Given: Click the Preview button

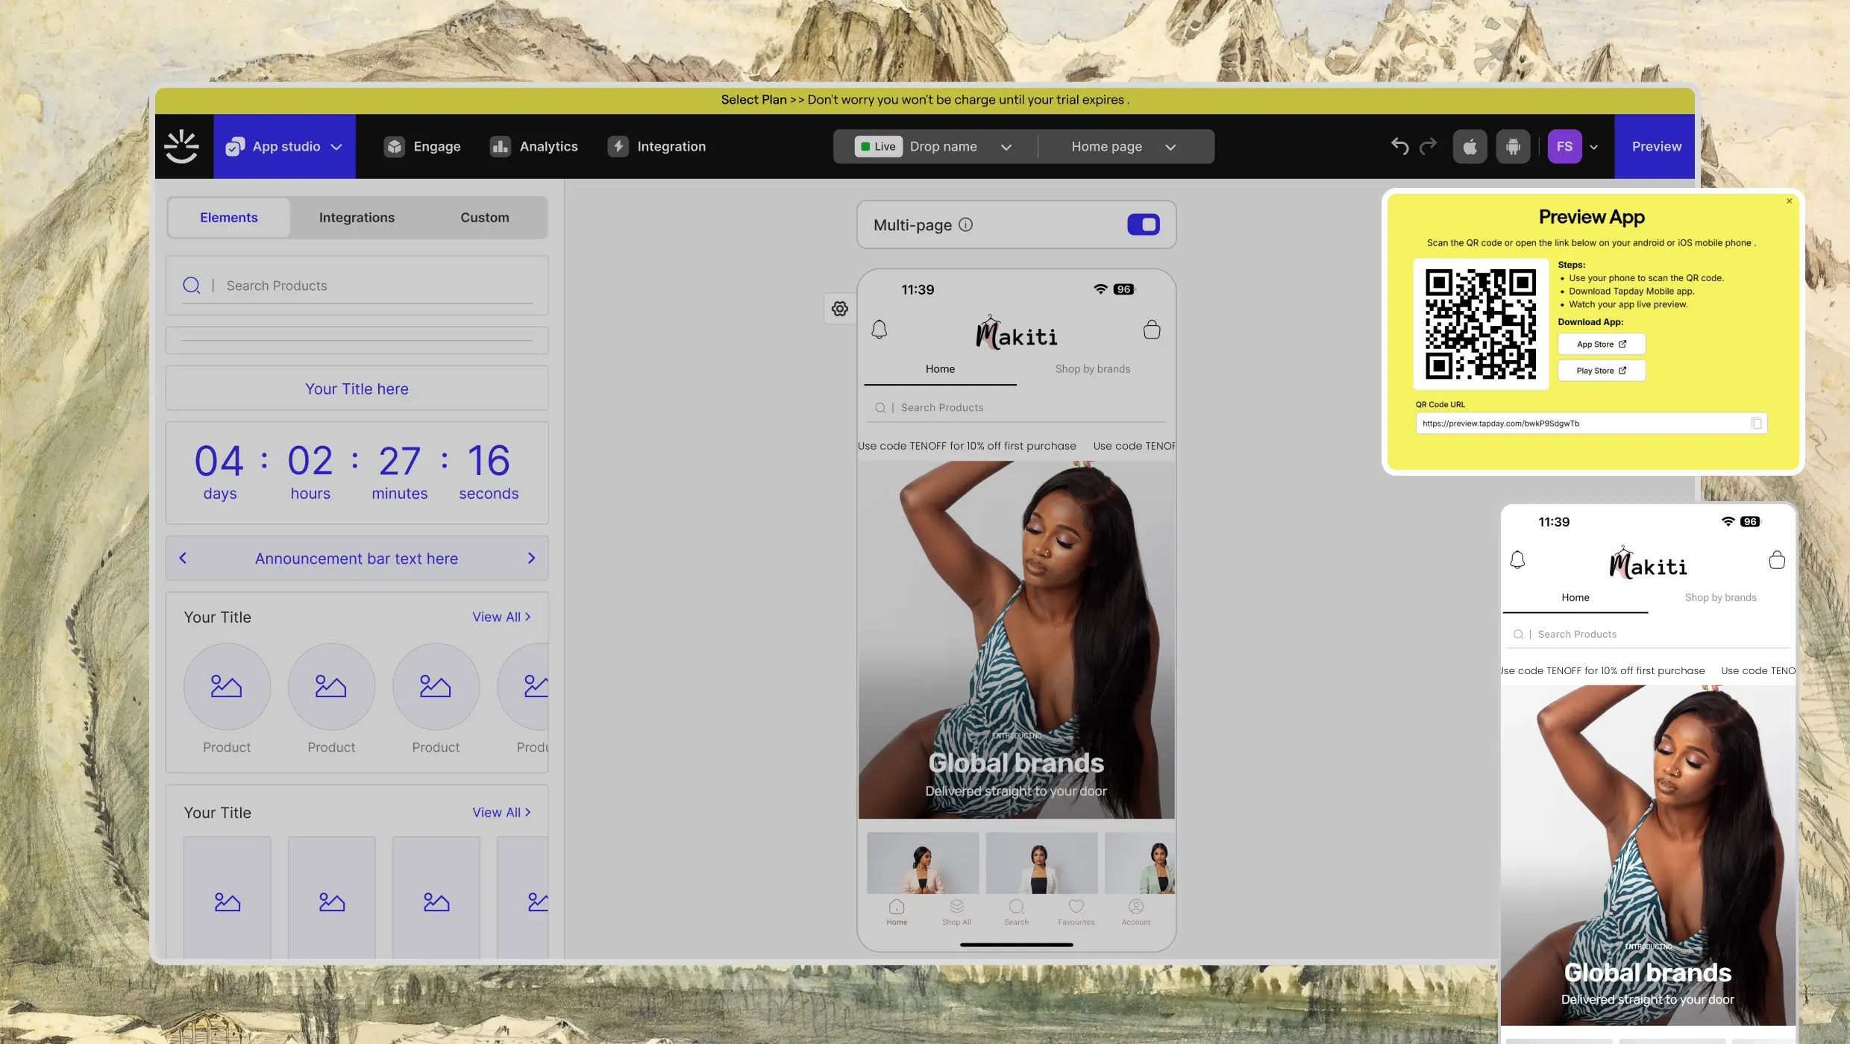Looking at the screenshot, I should coord(1656,146).
